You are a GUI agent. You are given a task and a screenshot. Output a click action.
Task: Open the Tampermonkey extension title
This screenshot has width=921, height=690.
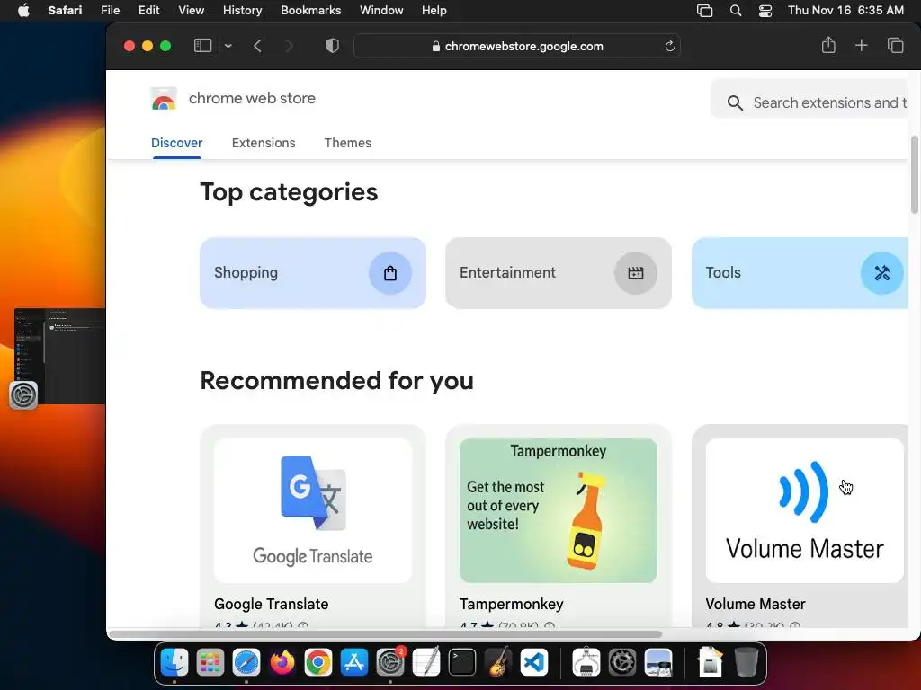(x=512, y=604)
